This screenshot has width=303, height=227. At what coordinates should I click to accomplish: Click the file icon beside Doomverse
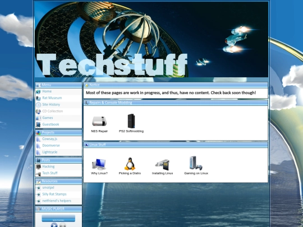[x=39, y=146]
